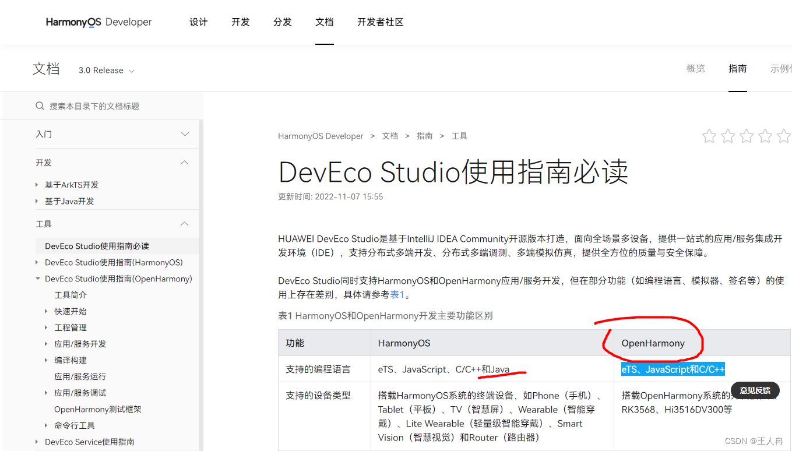Viewport: 792px width, 451px height.
Task: Click the HarmonyOS table header cell
Action: (x=492, y=343)
